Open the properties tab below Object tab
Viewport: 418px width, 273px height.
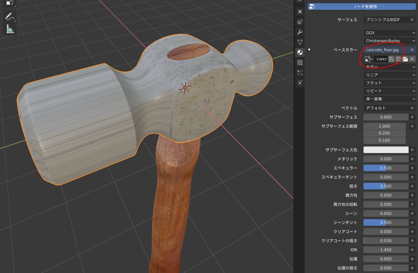(x=300, y=22)
